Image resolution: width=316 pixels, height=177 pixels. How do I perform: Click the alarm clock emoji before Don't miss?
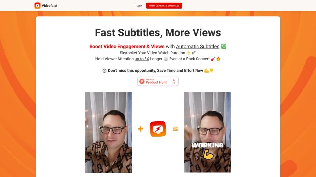point(104,71)
